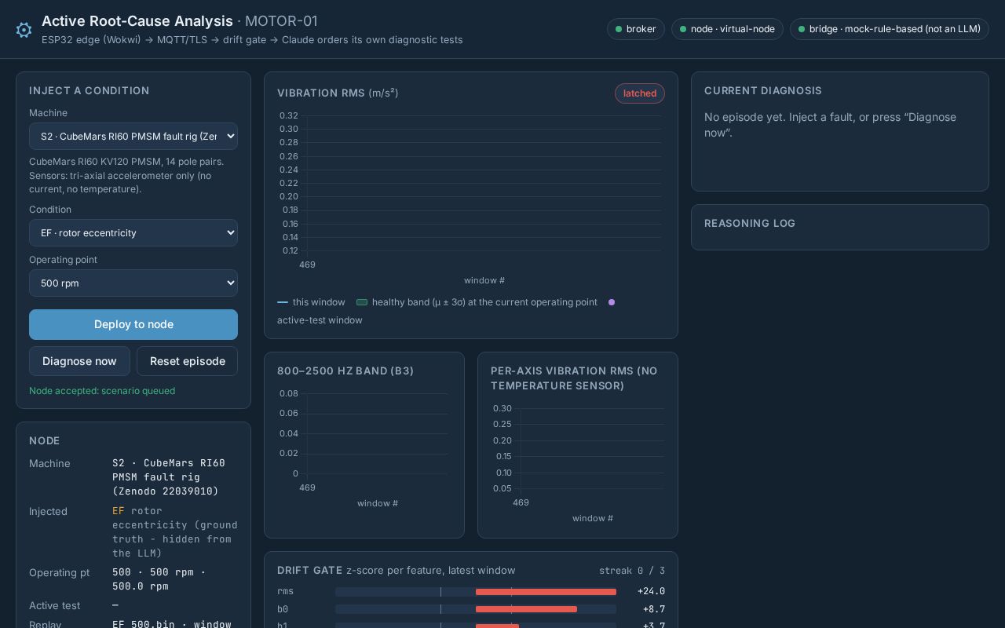1005x628 pixels.
Task: Click the +8.7 b0 z-score value
Action: (654, 609)
